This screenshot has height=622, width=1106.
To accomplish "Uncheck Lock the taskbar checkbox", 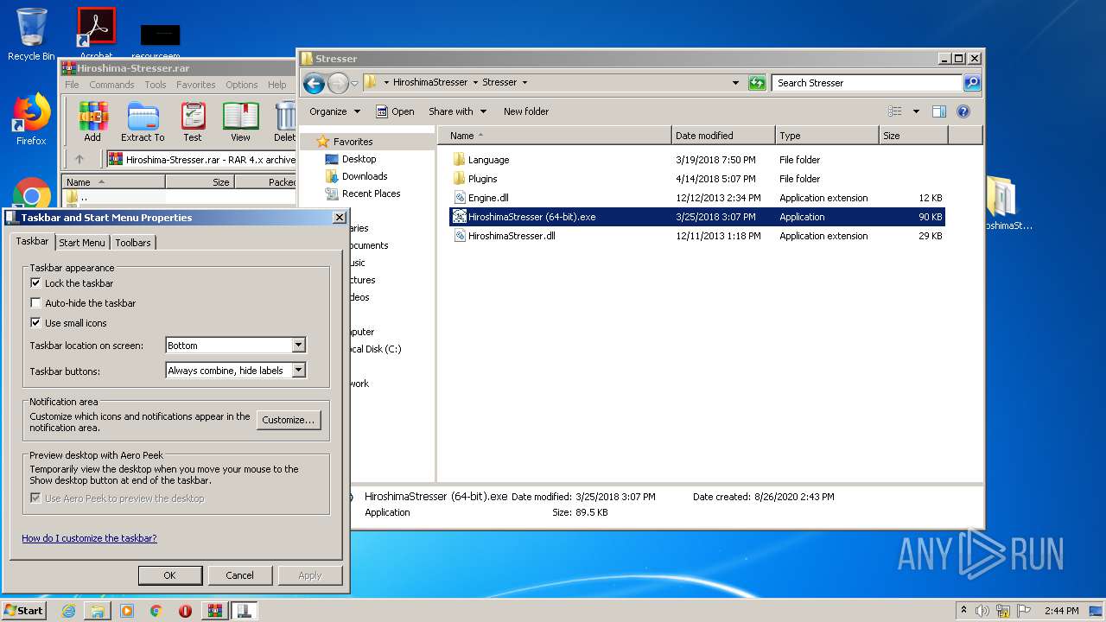I will (35, 283).
